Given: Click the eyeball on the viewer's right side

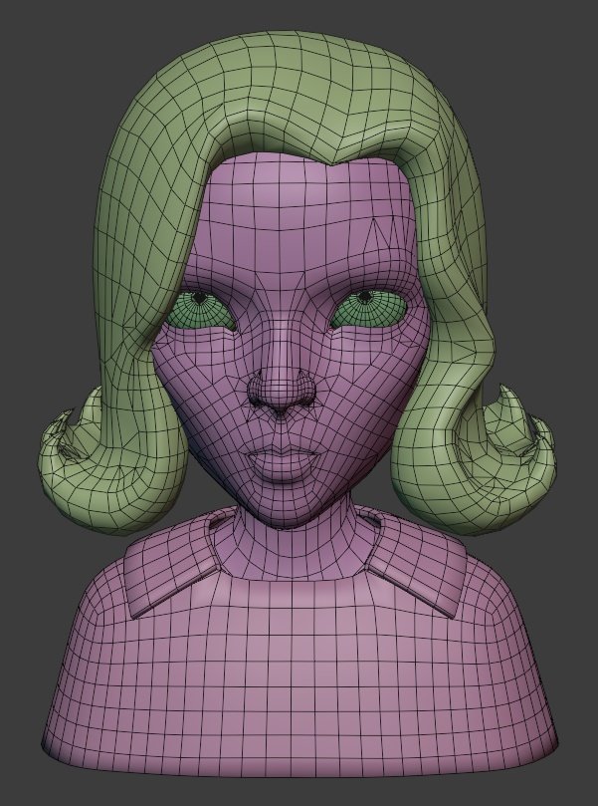Looking at the screenshot, I should (x=367, y=309).
